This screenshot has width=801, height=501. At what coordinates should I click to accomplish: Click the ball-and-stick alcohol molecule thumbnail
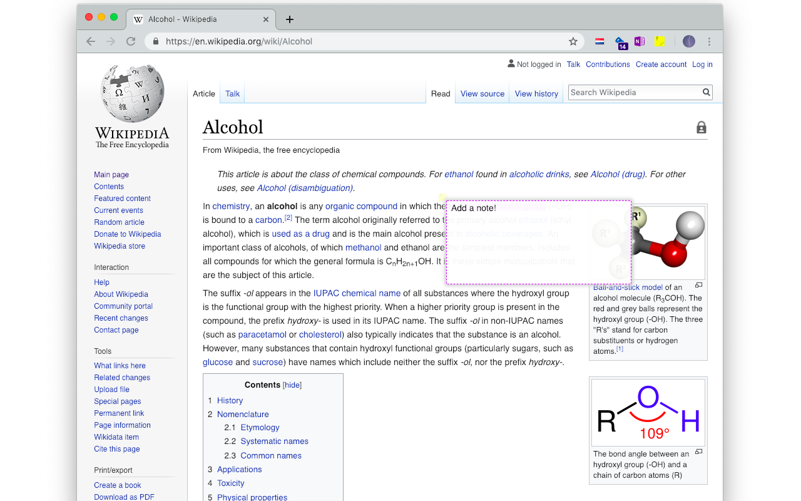(x=648, y=242)
